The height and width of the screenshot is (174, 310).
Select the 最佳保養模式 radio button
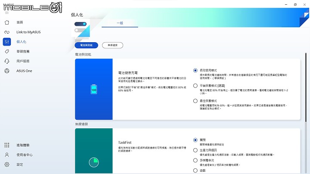point(195,101)
